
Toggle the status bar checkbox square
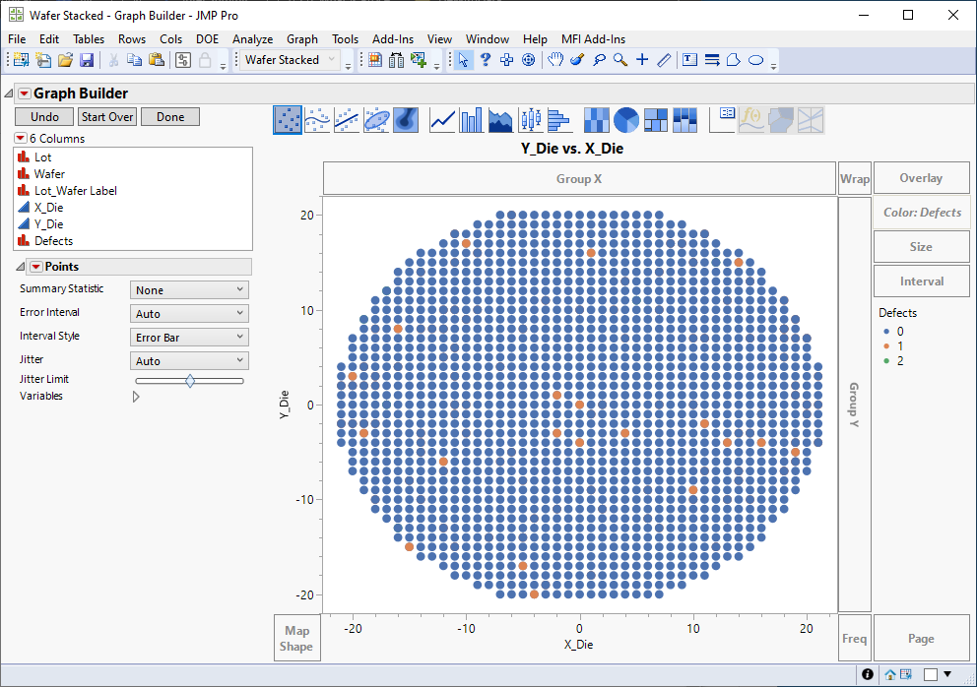pyautogui.click(x=931, y=674)
